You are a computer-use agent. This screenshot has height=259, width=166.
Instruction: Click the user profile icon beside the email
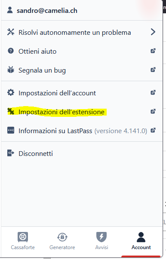coord(10,10)
